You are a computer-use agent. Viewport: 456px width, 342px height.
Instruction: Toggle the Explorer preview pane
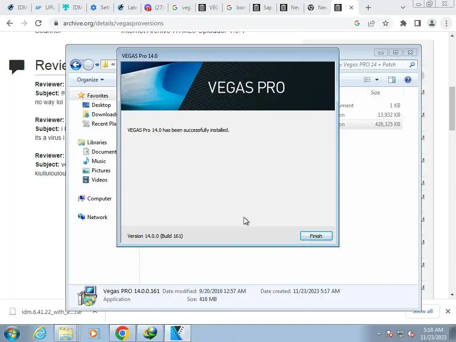pyautogui.click(x=392, y=80)
